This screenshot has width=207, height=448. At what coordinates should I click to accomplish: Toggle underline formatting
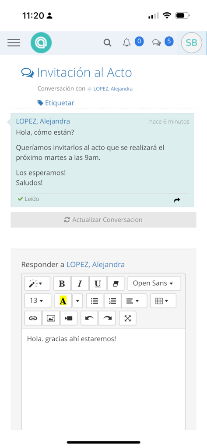pos(98,283)
